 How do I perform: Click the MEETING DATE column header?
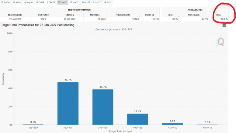point(15,15)
